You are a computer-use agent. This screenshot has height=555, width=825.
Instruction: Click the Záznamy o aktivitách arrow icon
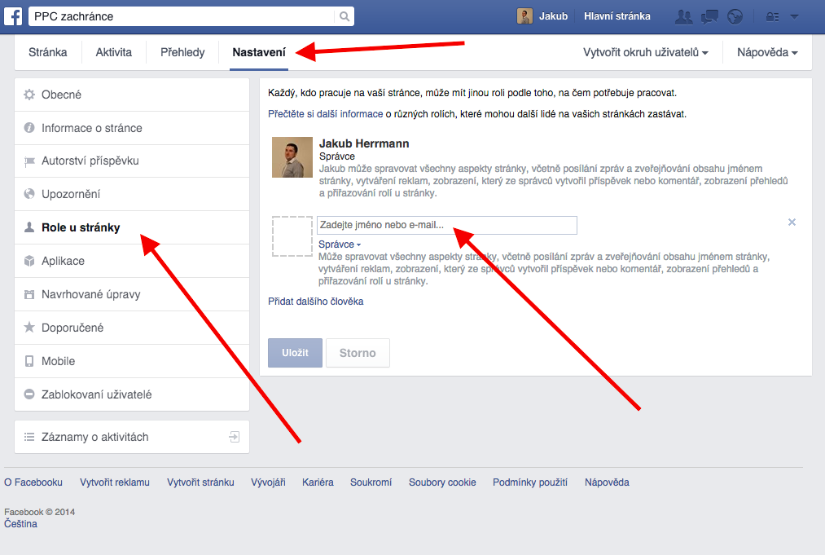pos(234,437)
